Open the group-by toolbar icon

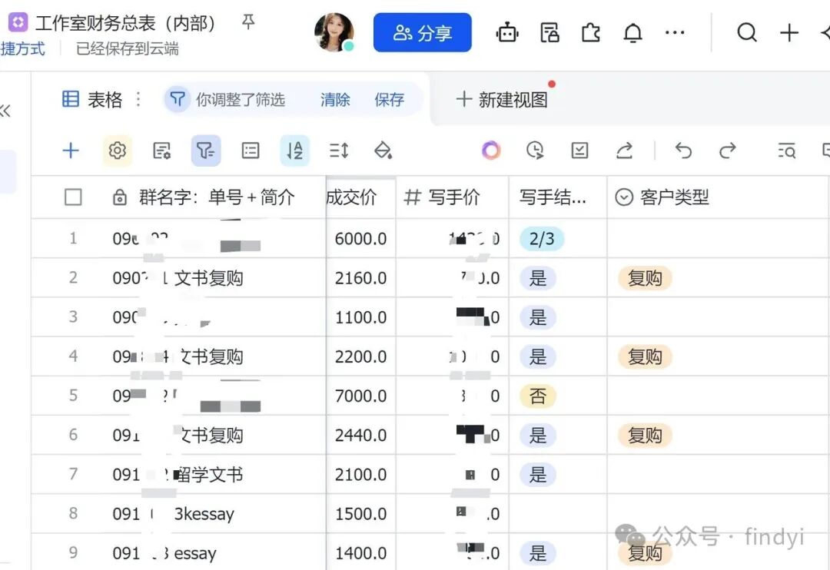click(251, 151)
